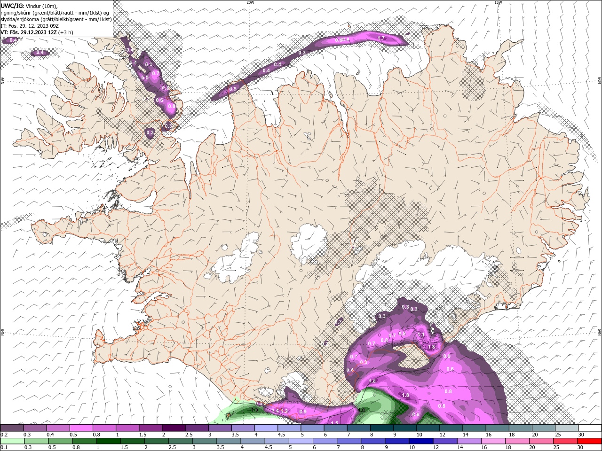
Task: Click the dark purple 2 swatch in snow legend
Action: coord(173,428)
